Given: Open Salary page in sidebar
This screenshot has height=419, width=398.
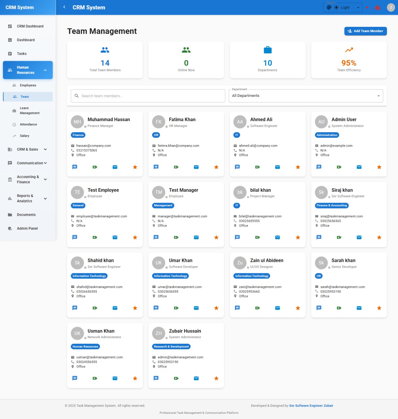Looking at the screenshot, I should 28,136.
